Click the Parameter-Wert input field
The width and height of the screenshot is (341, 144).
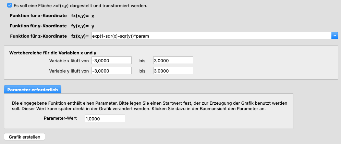[105, 118]
